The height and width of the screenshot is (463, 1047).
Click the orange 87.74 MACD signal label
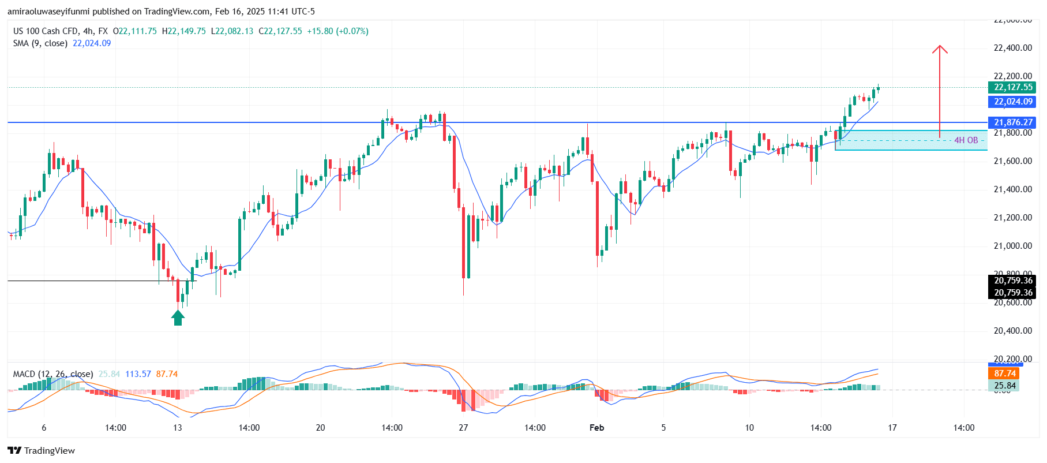point(1004,374)
